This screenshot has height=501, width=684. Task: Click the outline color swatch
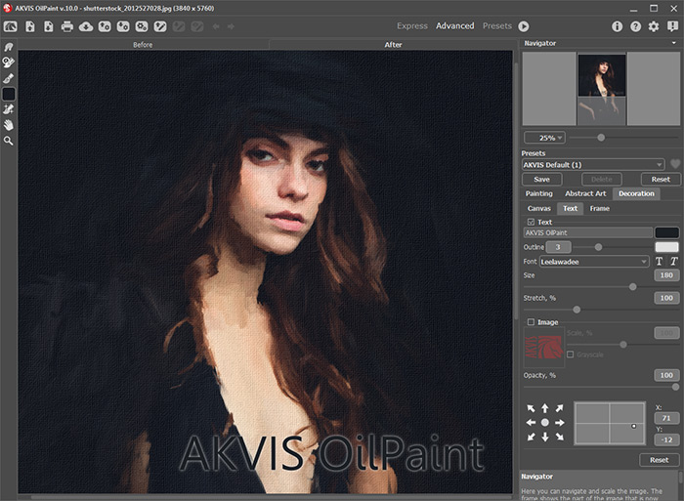pos(666,247)
